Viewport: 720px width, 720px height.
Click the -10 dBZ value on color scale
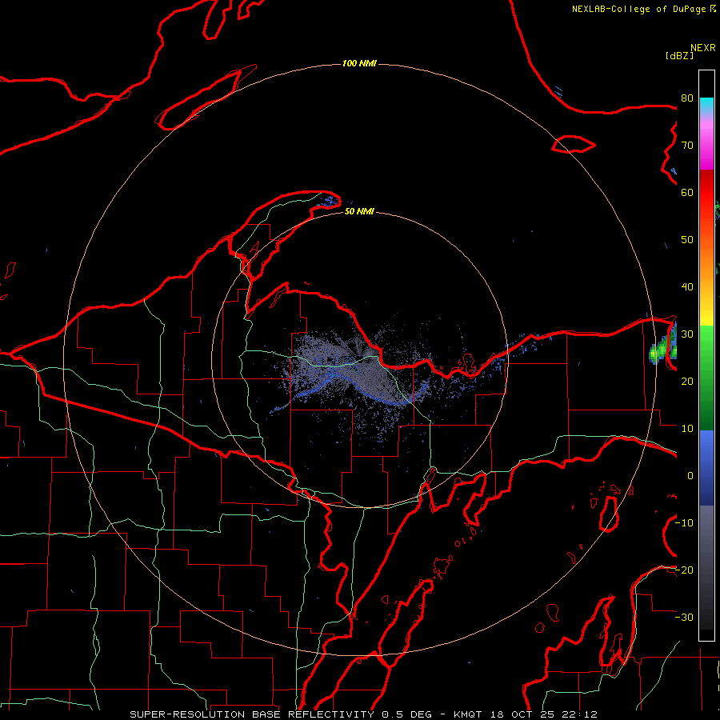point(684,523)
